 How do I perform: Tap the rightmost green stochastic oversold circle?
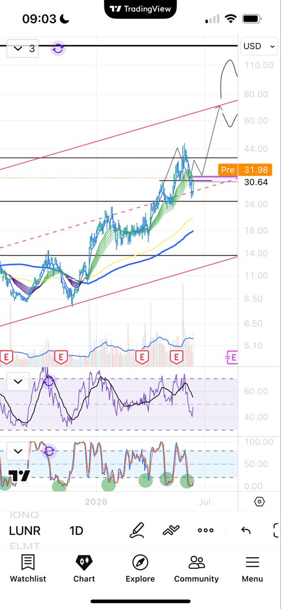[x=187, y=481]
